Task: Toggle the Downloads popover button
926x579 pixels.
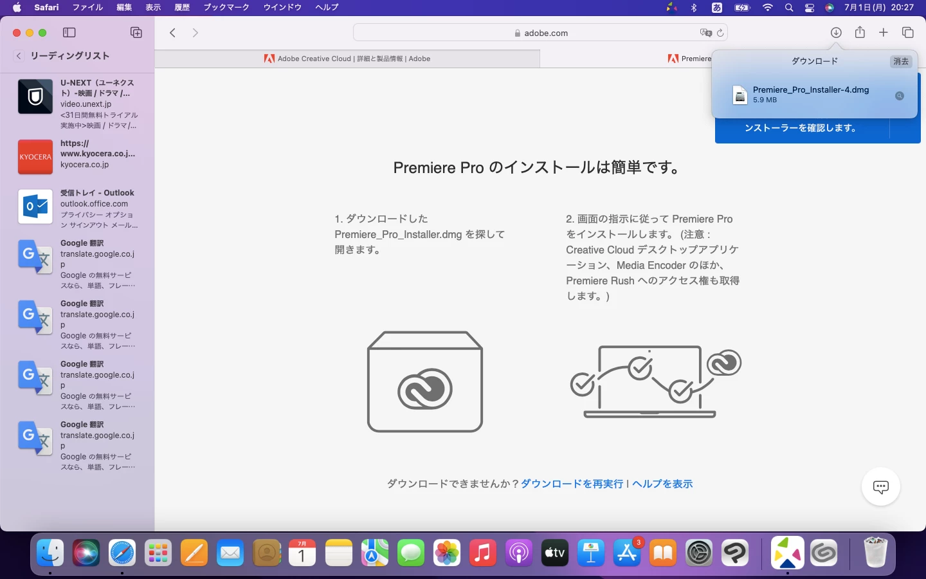Action: tap(836, 33)
